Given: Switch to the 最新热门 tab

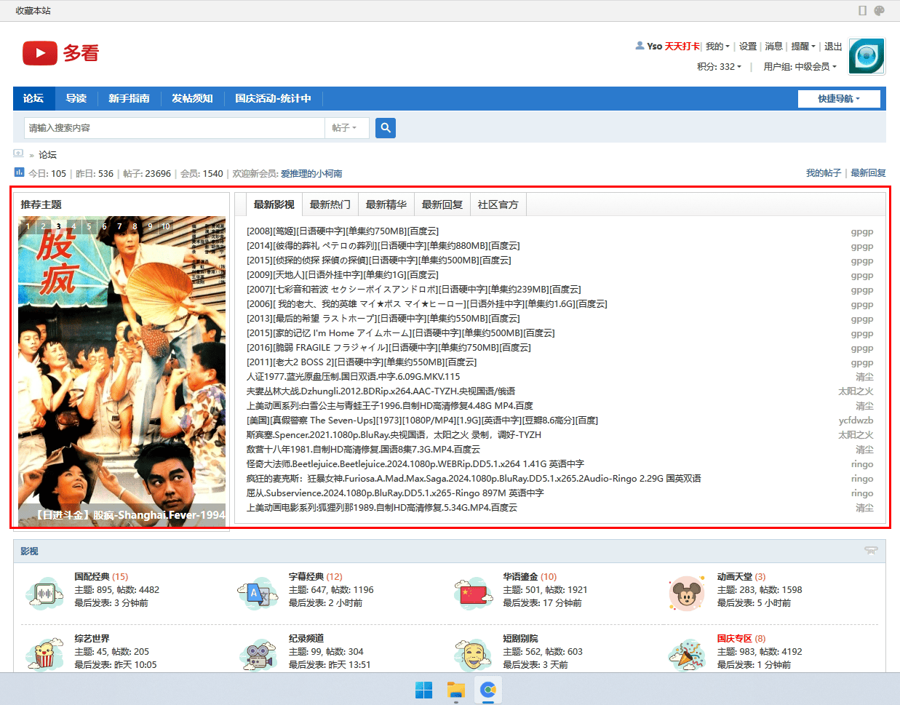Looking at the screenshot, I should [x=330, y=205].
